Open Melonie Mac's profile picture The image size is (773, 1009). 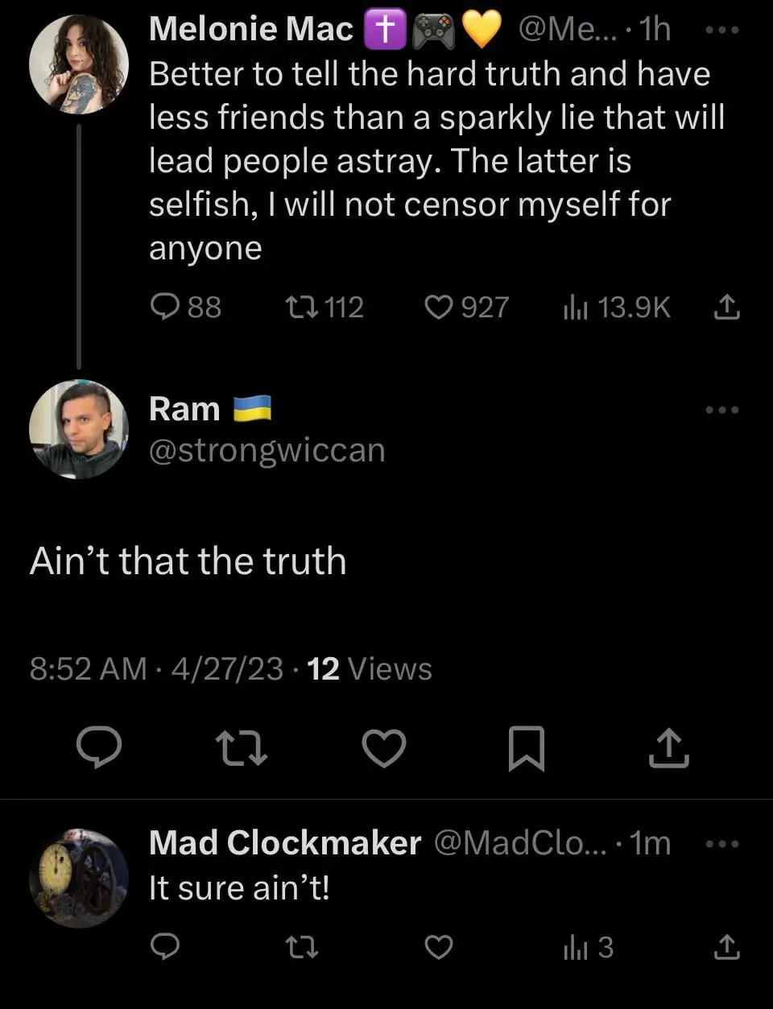point(78,64)
